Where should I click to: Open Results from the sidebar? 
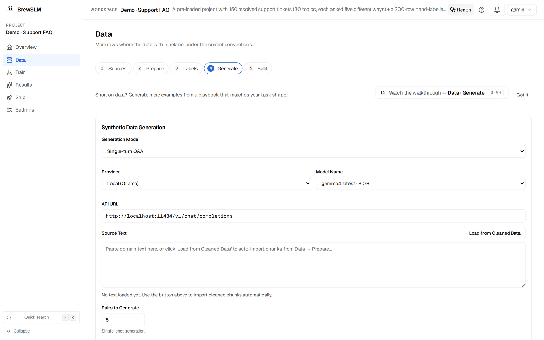click(x=41, y=85)
